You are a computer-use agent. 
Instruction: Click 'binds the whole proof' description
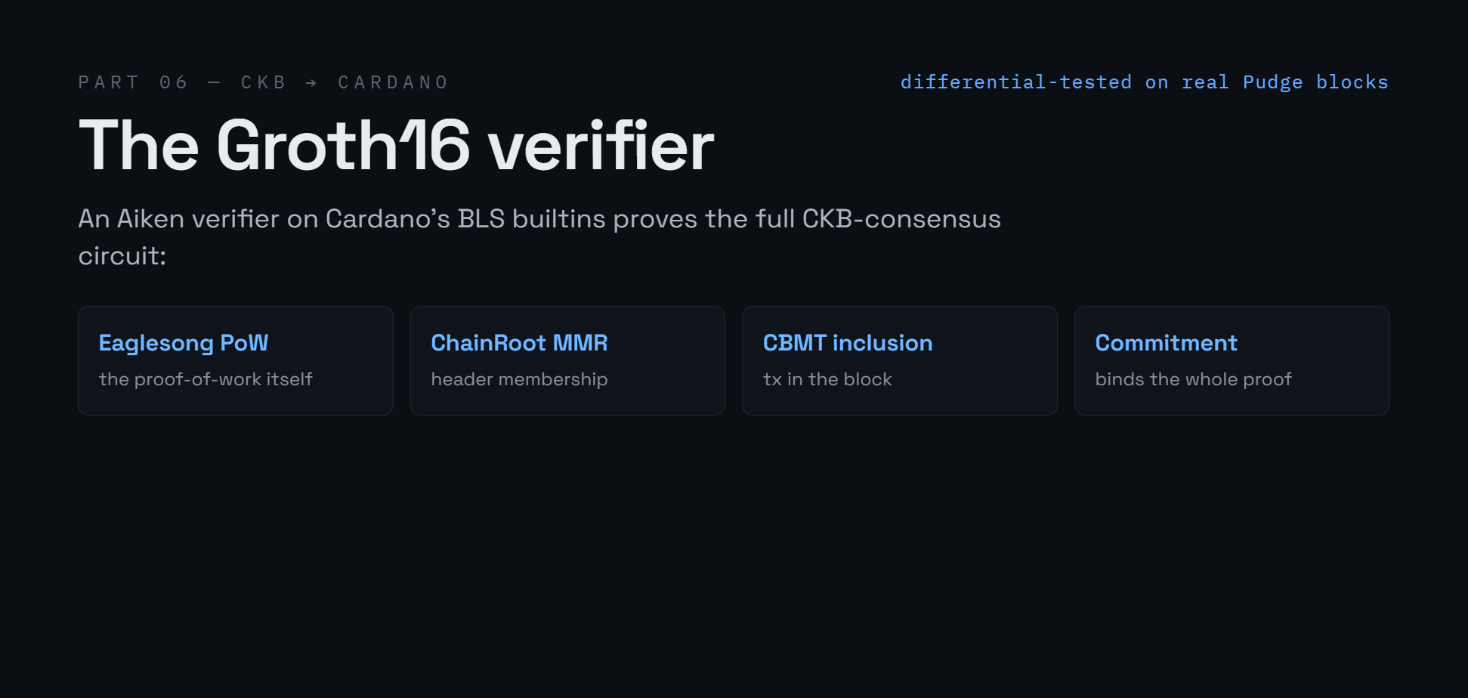click(x=1193, y=379)
